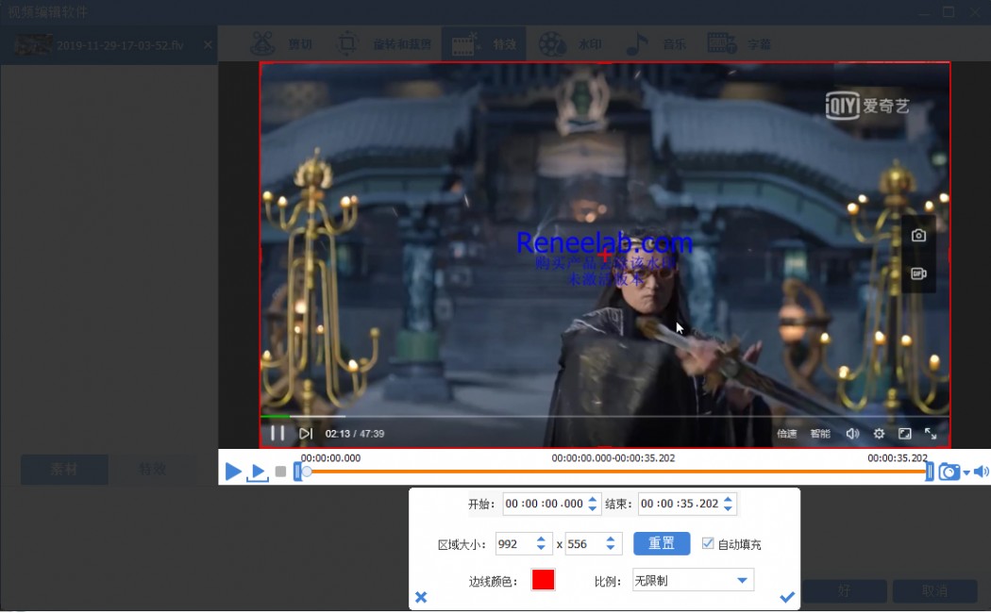Stop preview playback
Viewport: 991px width, 613px height.
pos(280,471)
